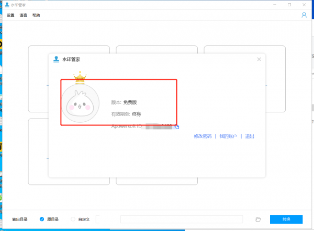Screen dimensions: 314x231
Task: Open the 设置 menu
Action: click(x=10, y=15)
